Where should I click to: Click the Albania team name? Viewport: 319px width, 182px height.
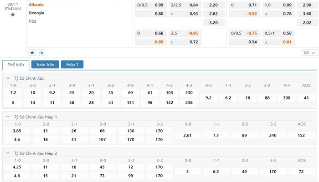pyautogui.click(x=36, y=5)
